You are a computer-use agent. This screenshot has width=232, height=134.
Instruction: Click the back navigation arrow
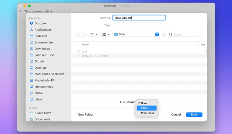[78, 34]
